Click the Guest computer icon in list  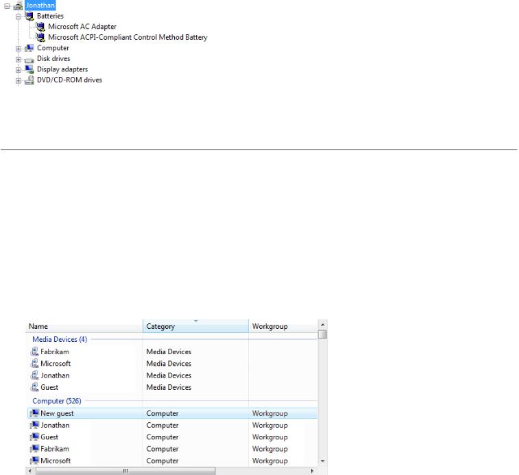click(x=34, y=437)
